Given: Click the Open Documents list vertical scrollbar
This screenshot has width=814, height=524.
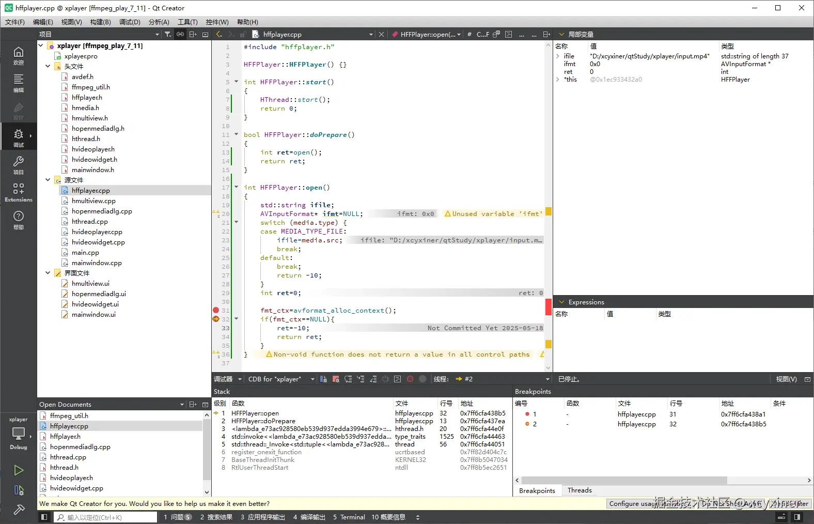Looking at the screenshot, I should click(x=207, y=450).
